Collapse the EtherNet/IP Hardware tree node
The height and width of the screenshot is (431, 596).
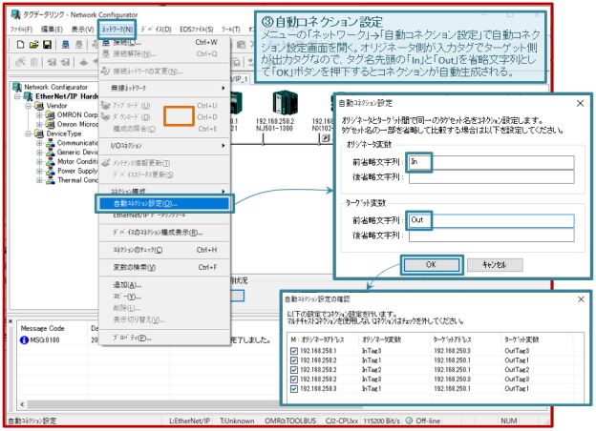pyautogui.click(x=17, y=96)
